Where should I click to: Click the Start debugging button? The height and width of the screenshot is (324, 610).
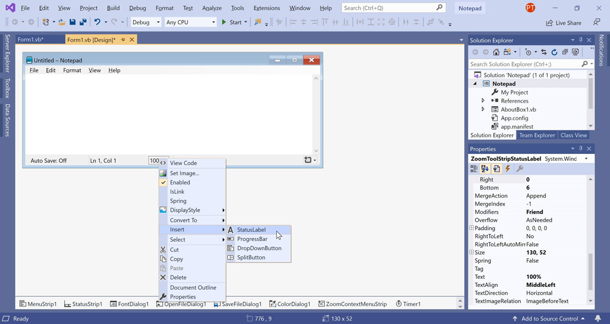[x=231, y=22]
